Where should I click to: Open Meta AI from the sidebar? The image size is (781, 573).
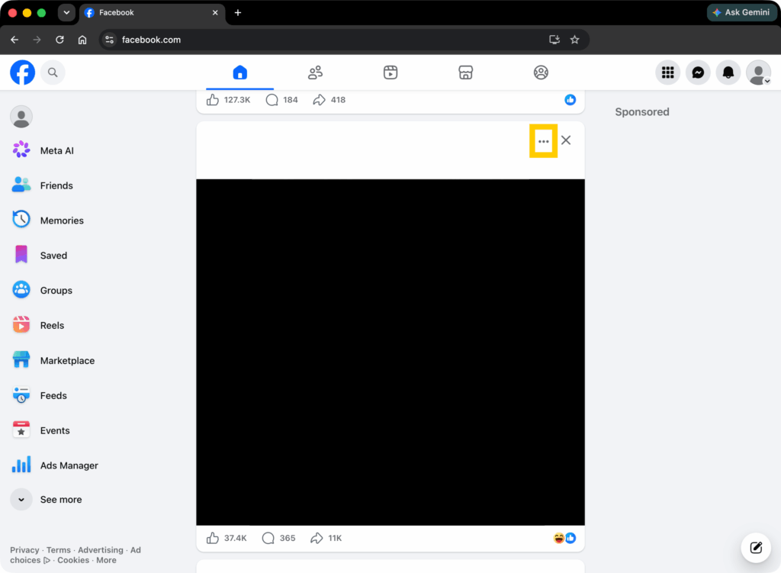(43, 150)
